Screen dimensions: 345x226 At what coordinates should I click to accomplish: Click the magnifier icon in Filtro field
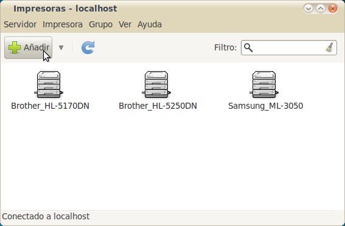248,47
